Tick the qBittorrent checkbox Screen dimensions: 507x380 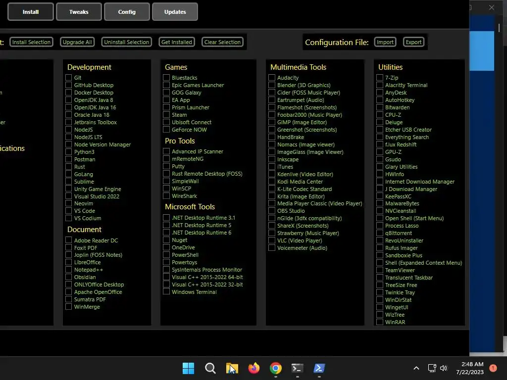(x=380, y=233)
